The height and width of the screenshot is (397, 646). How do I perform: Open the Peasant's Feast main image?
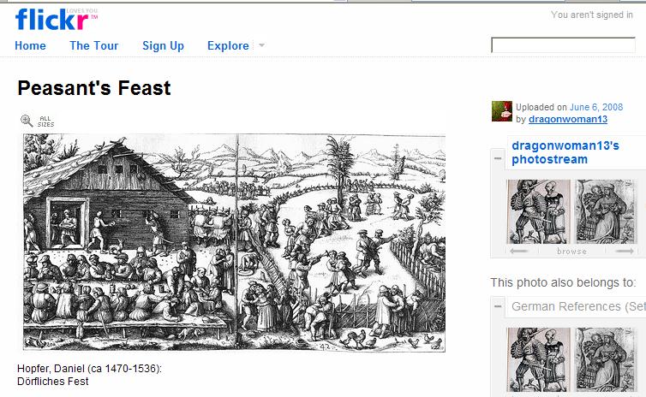pos(234,243)
